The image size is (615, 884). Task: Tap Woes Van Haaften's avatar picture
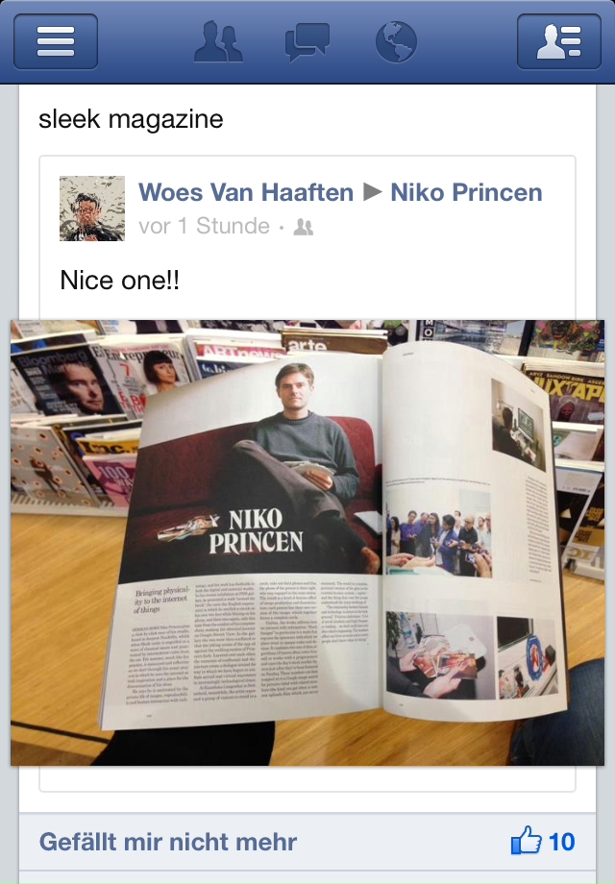(x=92, y=209)
